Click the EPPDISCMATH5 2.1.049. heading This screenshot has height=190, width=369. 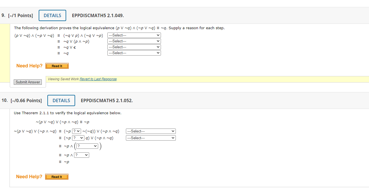(98, 15)
